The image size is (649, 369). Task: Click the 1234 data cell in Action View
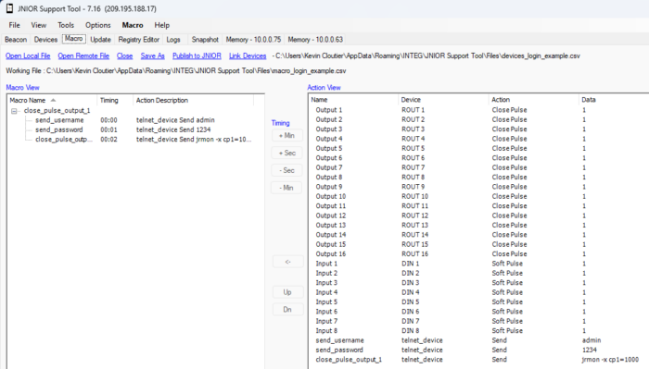590,350
